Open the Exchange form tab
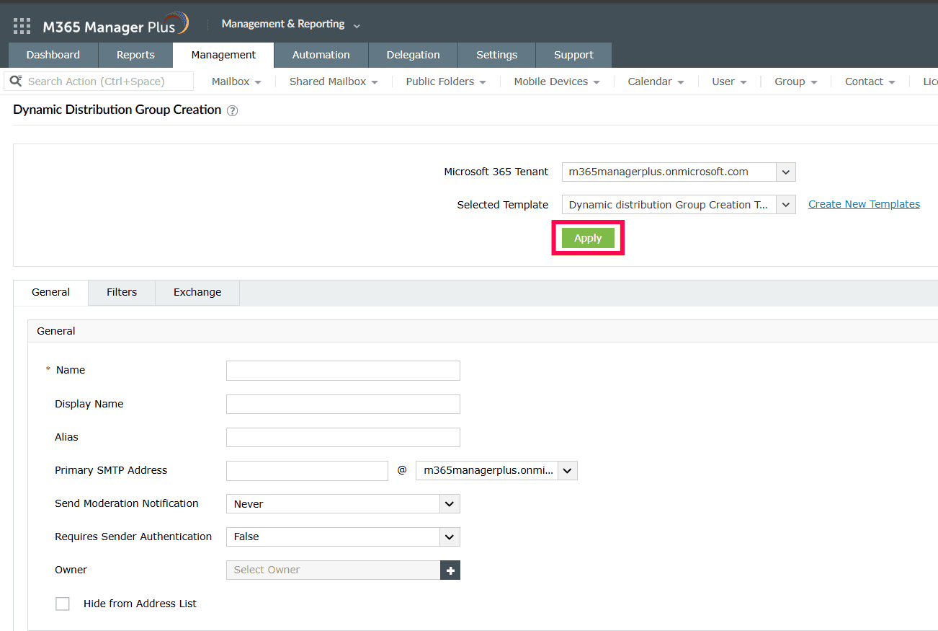Viewport: 938px width, 631px height. pyautogui.click(x=197, y=293)
